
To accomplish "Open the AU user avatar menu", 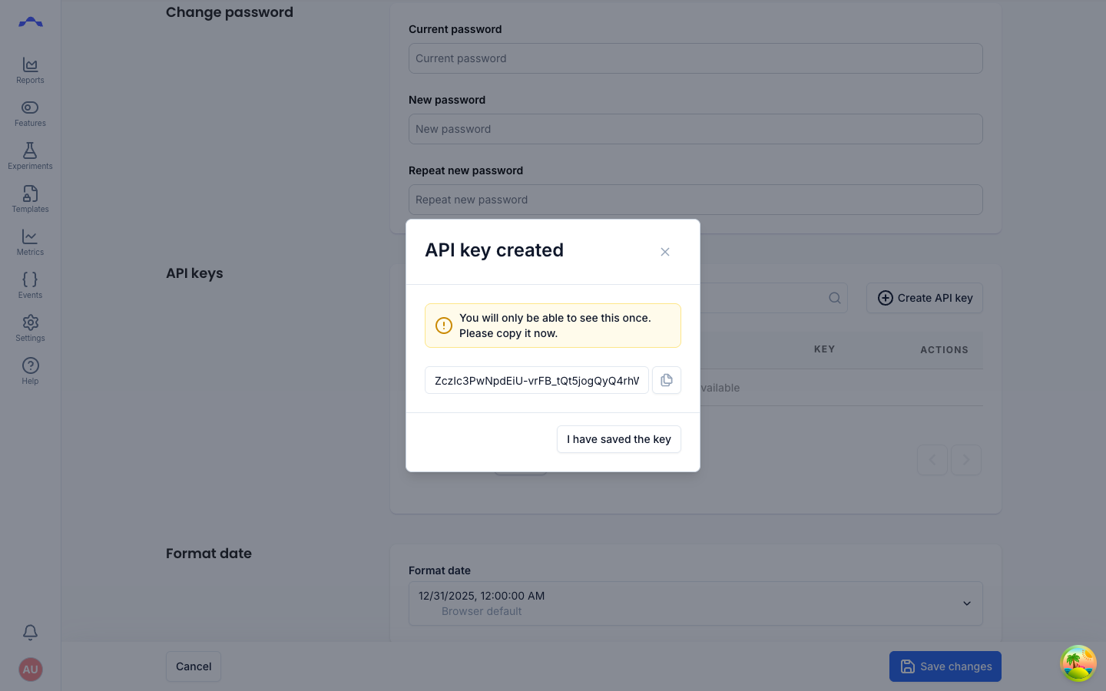I will click(30, 670).
